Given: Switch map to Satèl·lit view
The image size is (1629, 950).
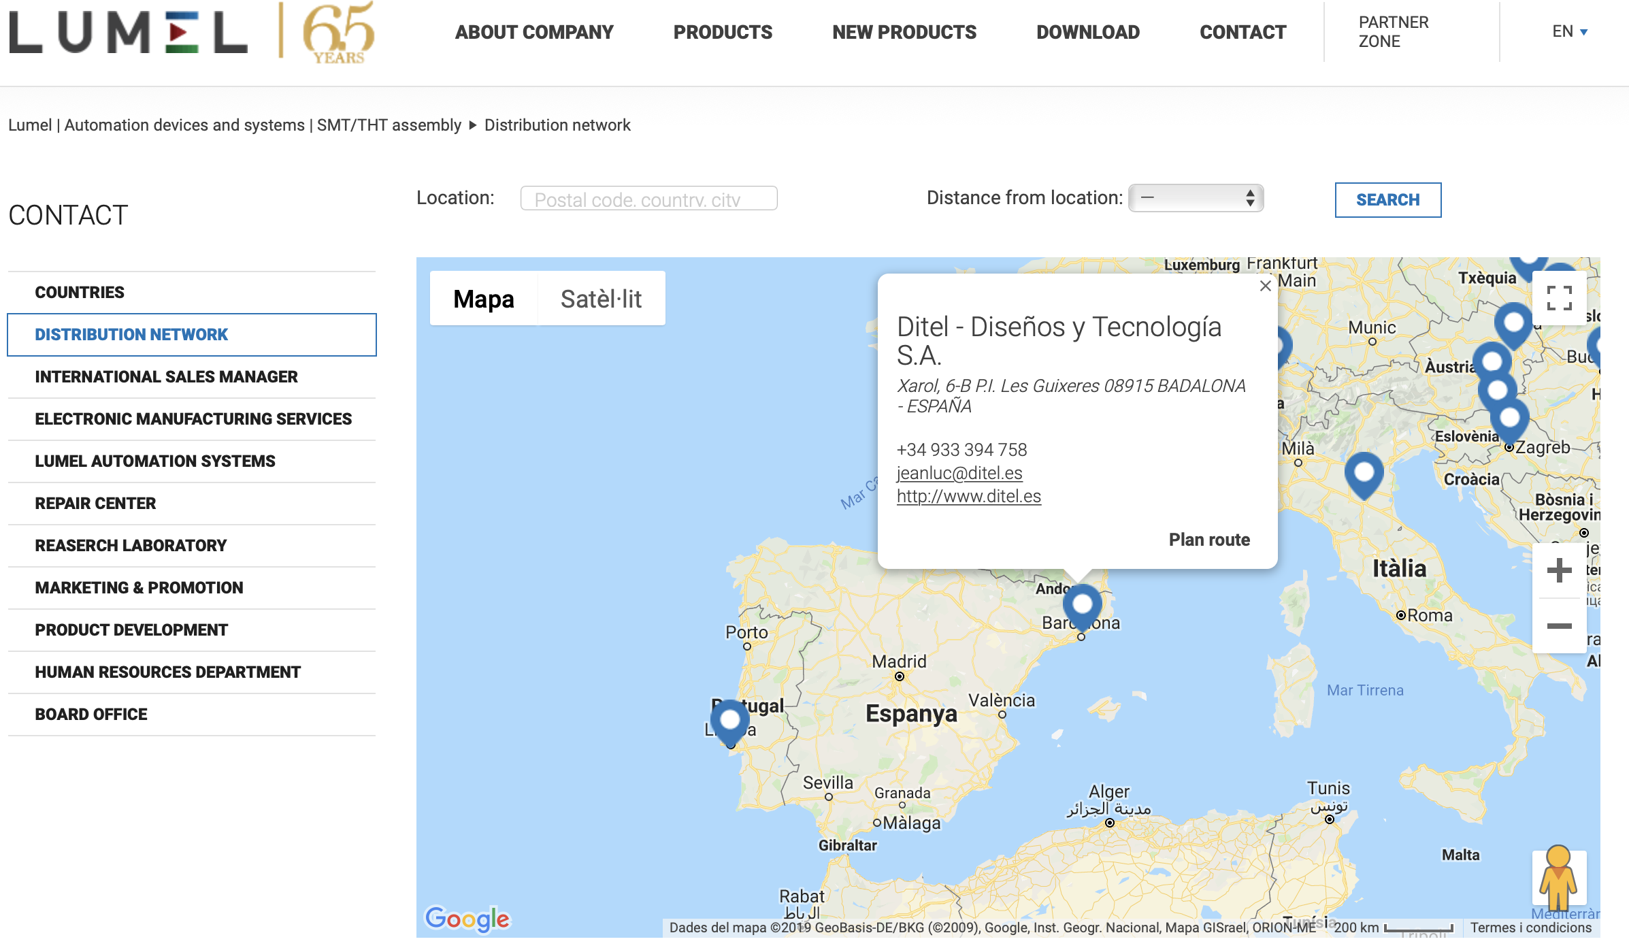Looking at the screenshot, I should pos(601,299).
